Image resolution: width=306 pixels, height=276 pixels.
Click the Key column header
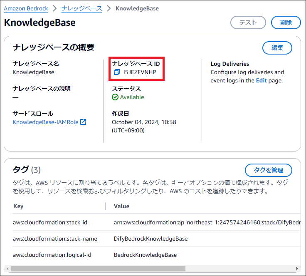[x=18, y=206]
